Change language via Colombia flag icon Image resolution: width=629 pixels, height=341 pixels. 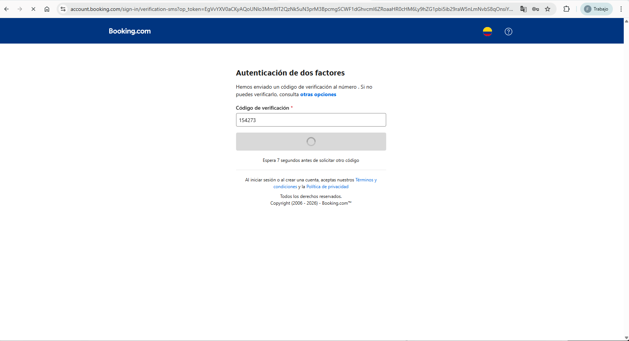488,32
